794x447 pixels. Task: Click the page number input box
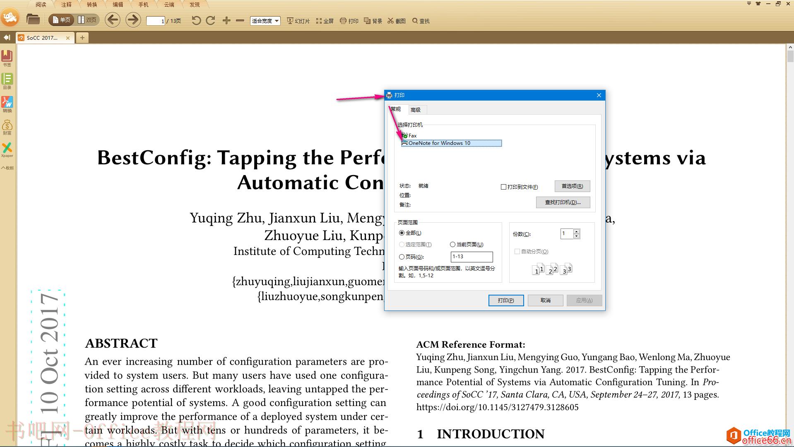[156, 21]
